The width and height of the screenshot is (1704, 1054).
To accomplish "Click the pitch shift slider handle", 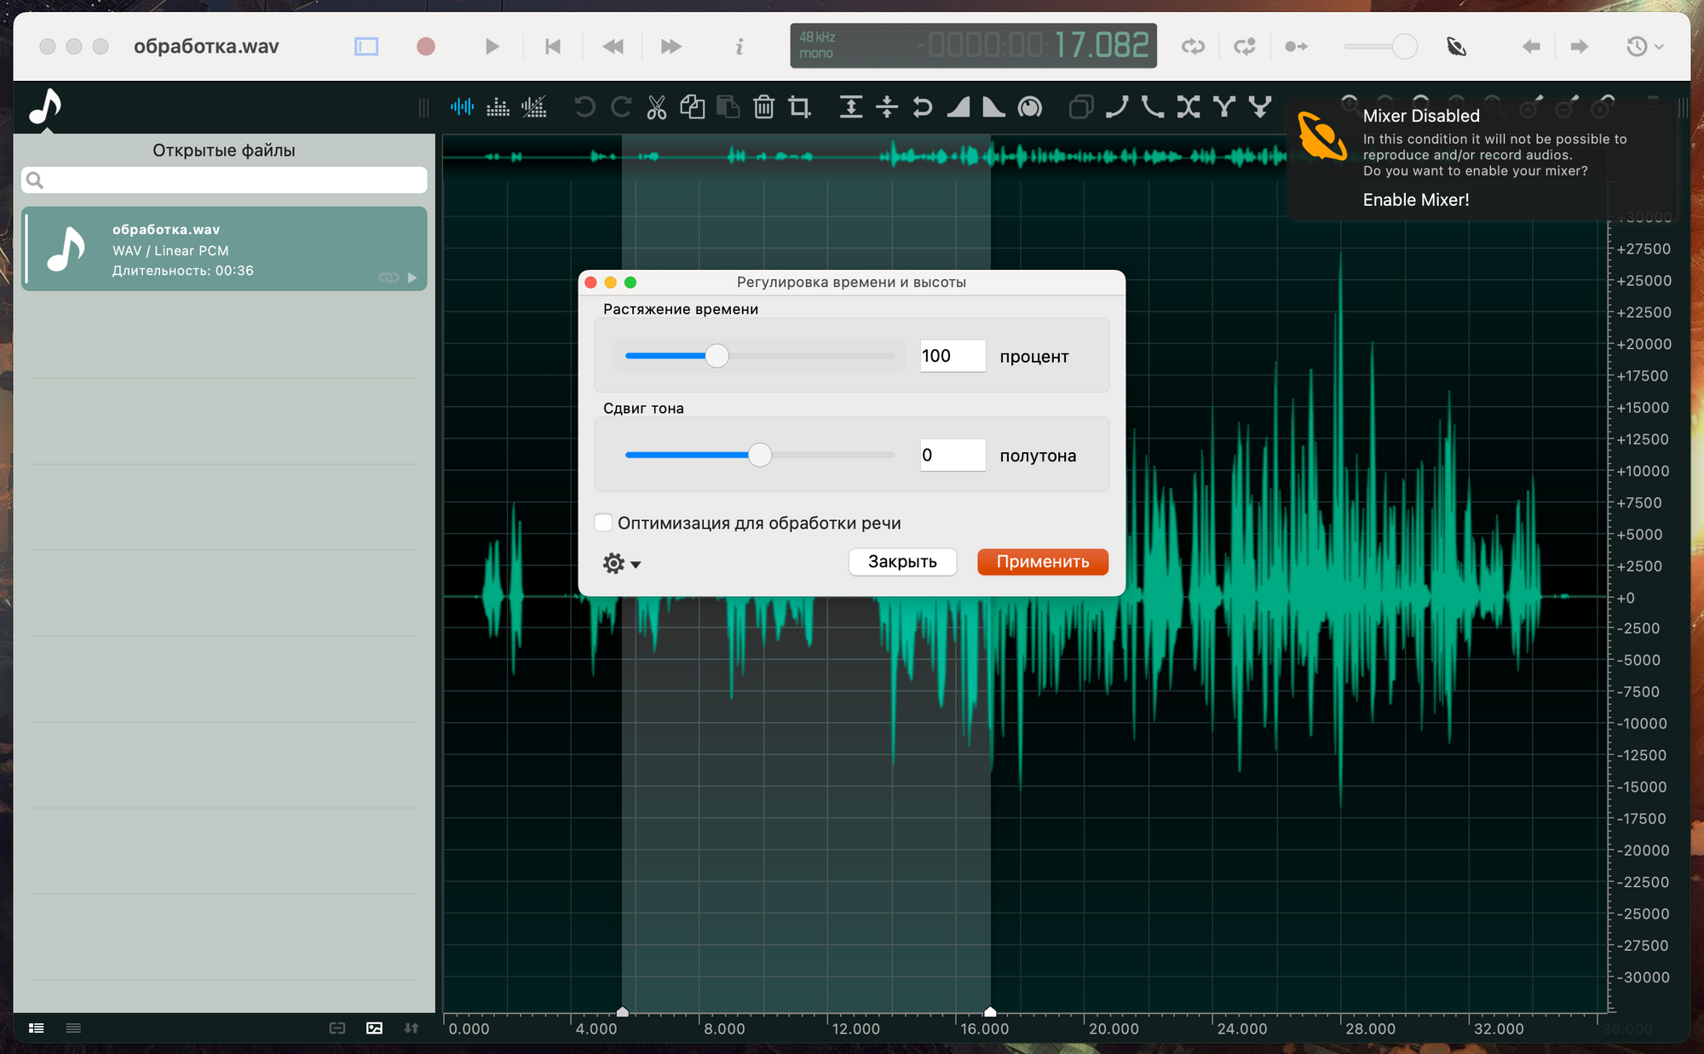I will (759, 455).
